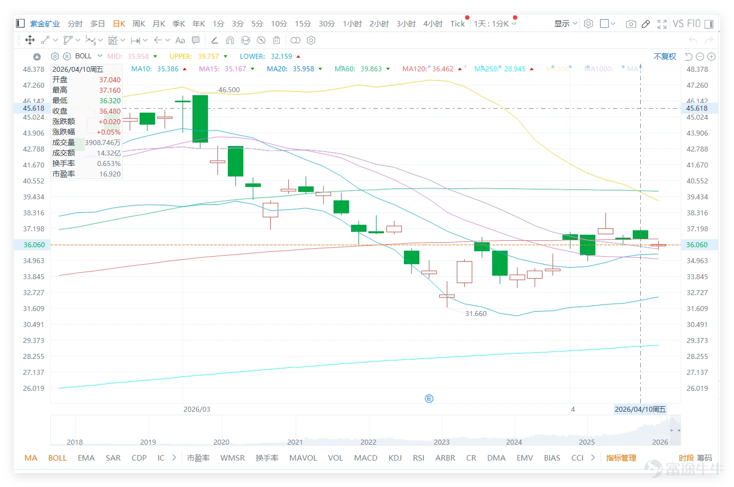
Task: Toggle the left sidebar panel
Action: [20, 23]
